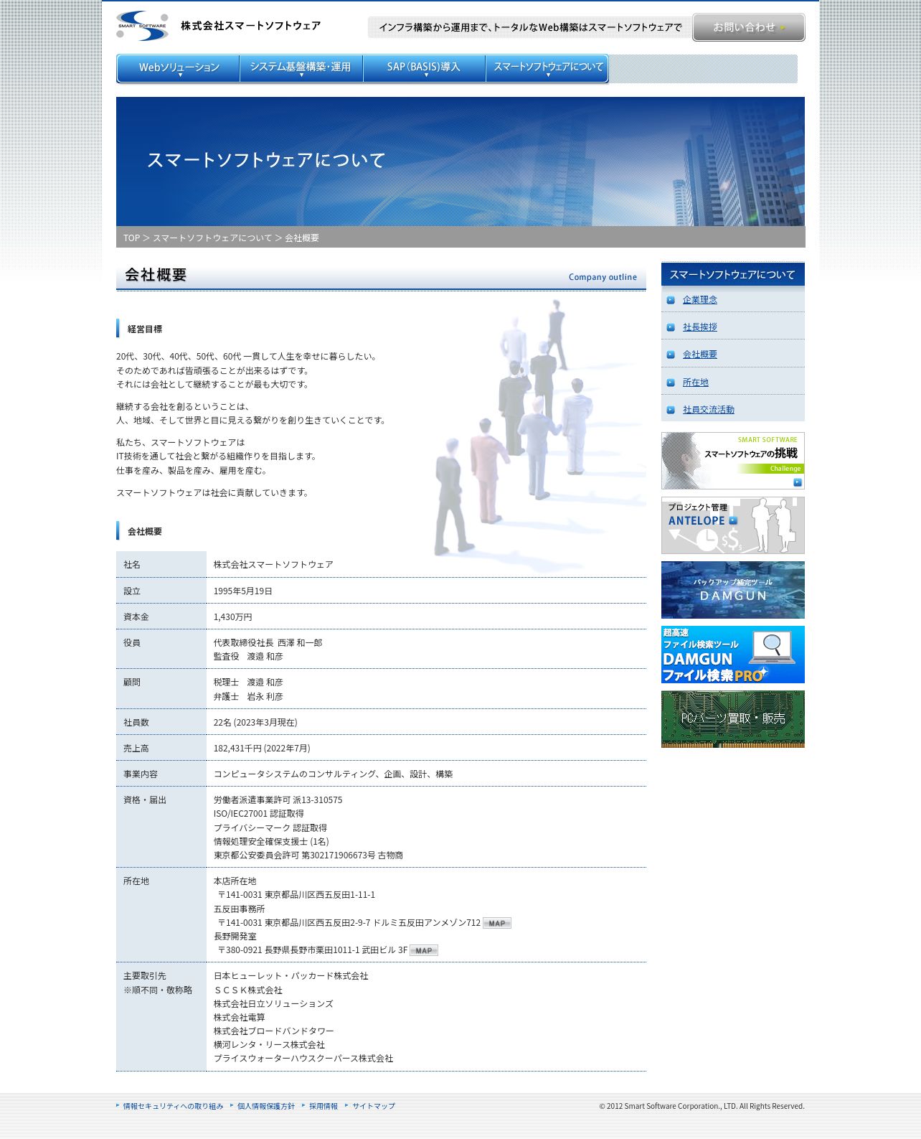Open the PCパーツ買取・販売 banner

coord(732,719)
